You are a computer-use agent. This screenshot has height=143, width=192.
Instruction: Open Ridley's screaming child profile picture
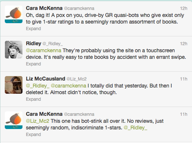14,50
